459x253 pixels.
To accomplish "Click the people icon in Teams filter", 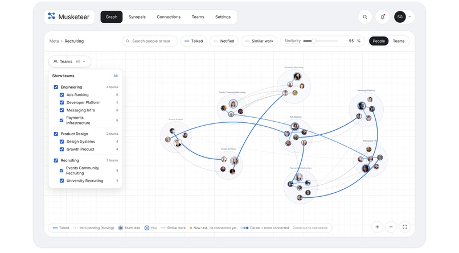I will (55, 61).
